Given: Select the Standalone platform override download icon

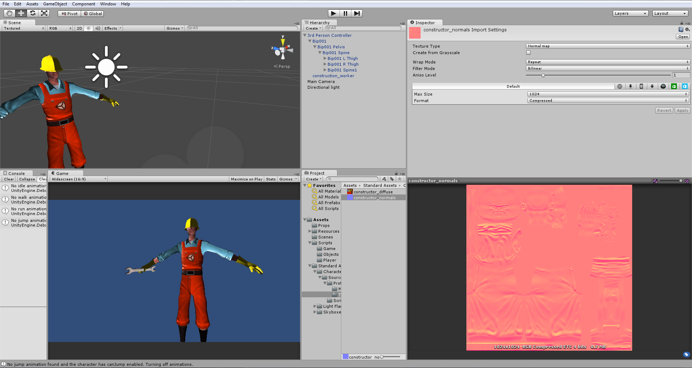Looking at the screenshot, I should pos(630,86).
